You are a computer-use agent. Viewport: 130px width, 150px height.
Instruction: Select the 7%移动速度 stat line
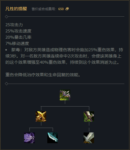(x=17, y=43)
